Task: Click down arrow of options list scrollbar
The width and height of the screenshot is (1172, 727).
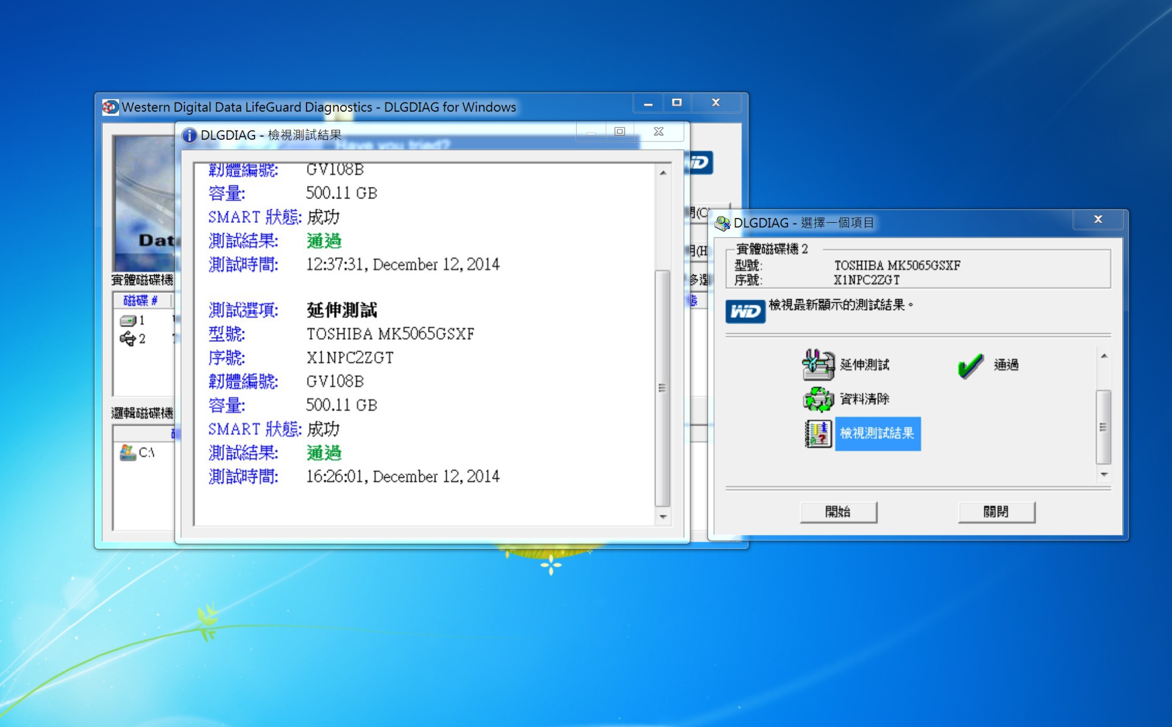Action: click(x=1104, y=474)
